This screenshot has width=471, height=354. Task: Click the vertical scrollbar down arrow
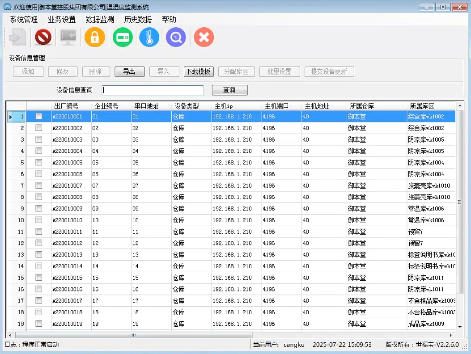[x=459, y=327]
